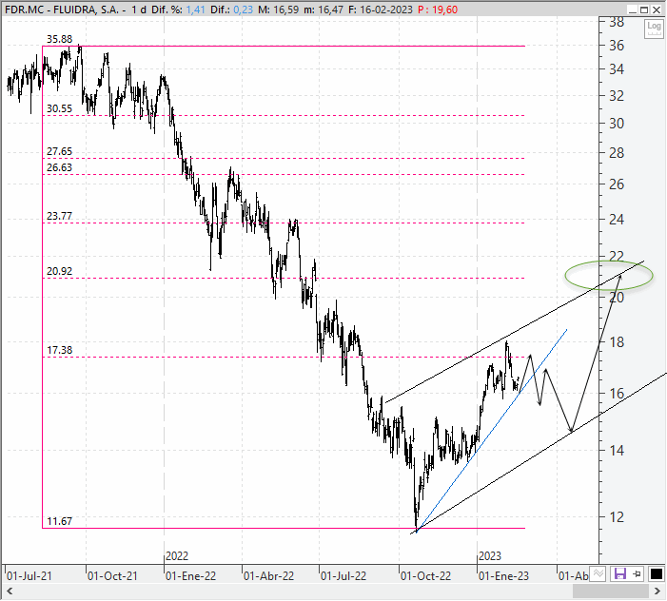Minimize the FDR.MC chart window

pyautogui.click(x=633, y=10)
